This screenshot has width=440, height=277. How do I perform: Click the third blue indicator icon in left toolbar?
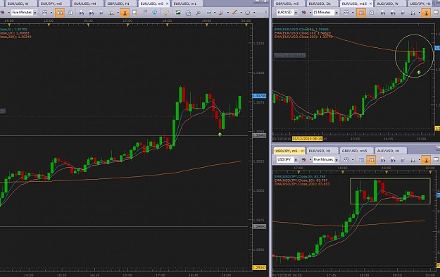101,13
